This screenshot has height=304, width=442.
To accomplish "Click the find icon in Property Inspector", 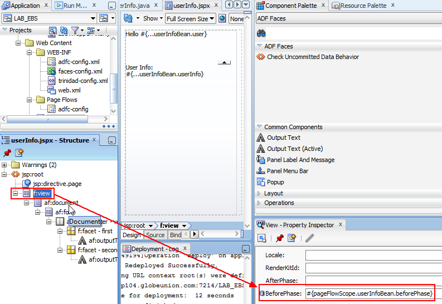I will (262, 238).
